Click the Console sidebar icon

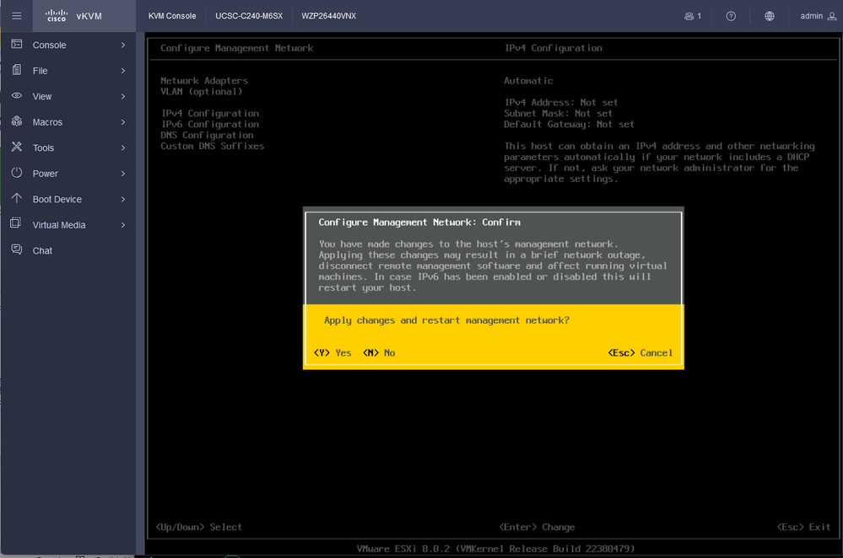[x=17, y=44]
